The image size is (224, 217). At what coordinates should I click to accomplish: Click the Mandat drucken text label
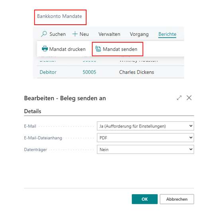coord(67,49)
